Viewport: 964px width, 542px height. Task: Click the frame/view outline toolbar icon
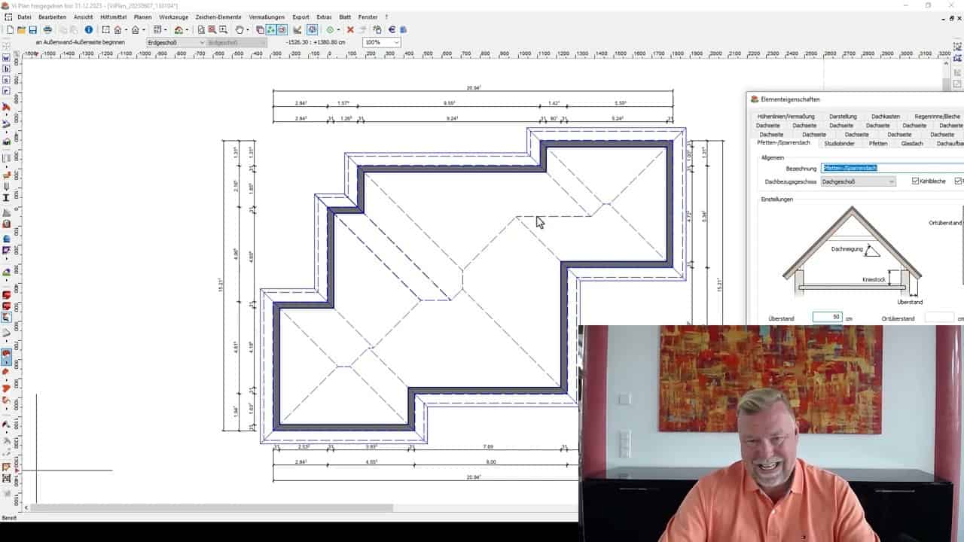[x=105, y=30]
